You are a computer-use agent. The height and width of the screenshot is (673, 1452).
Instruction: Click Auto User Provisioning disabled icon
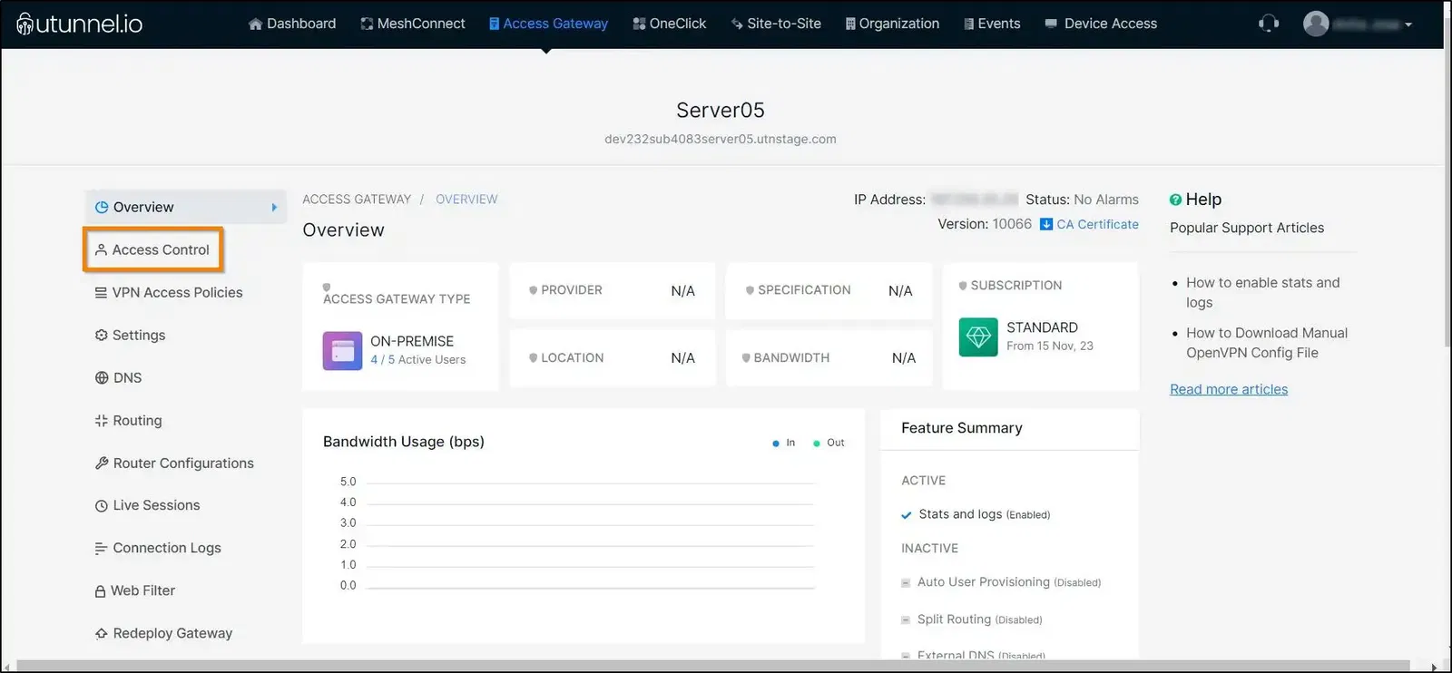point(906,583)
